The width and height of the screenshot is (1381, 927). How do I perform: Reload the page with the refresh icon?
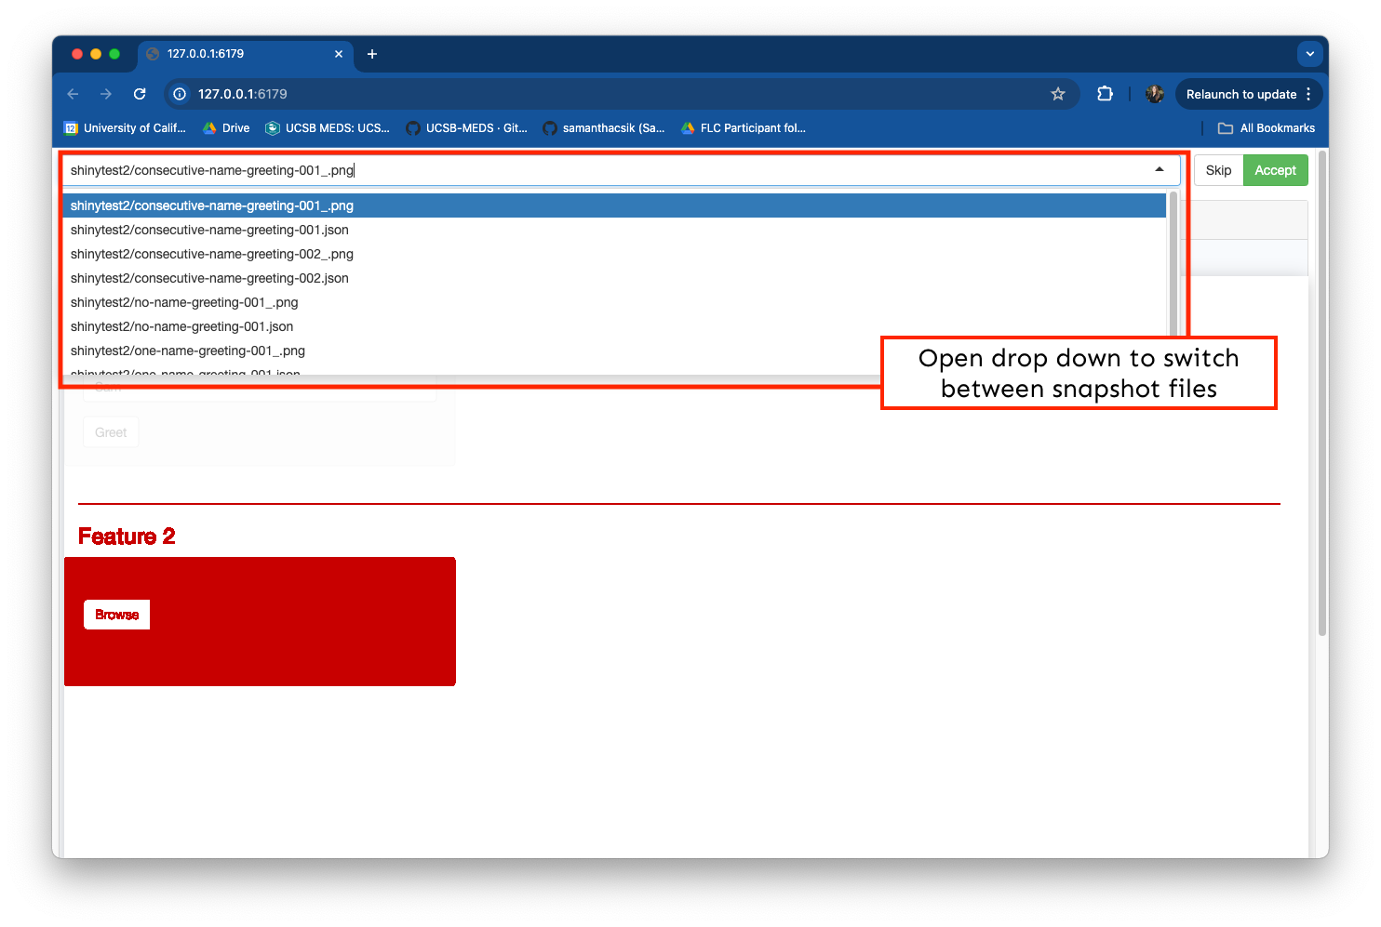(x=140, y=94)
